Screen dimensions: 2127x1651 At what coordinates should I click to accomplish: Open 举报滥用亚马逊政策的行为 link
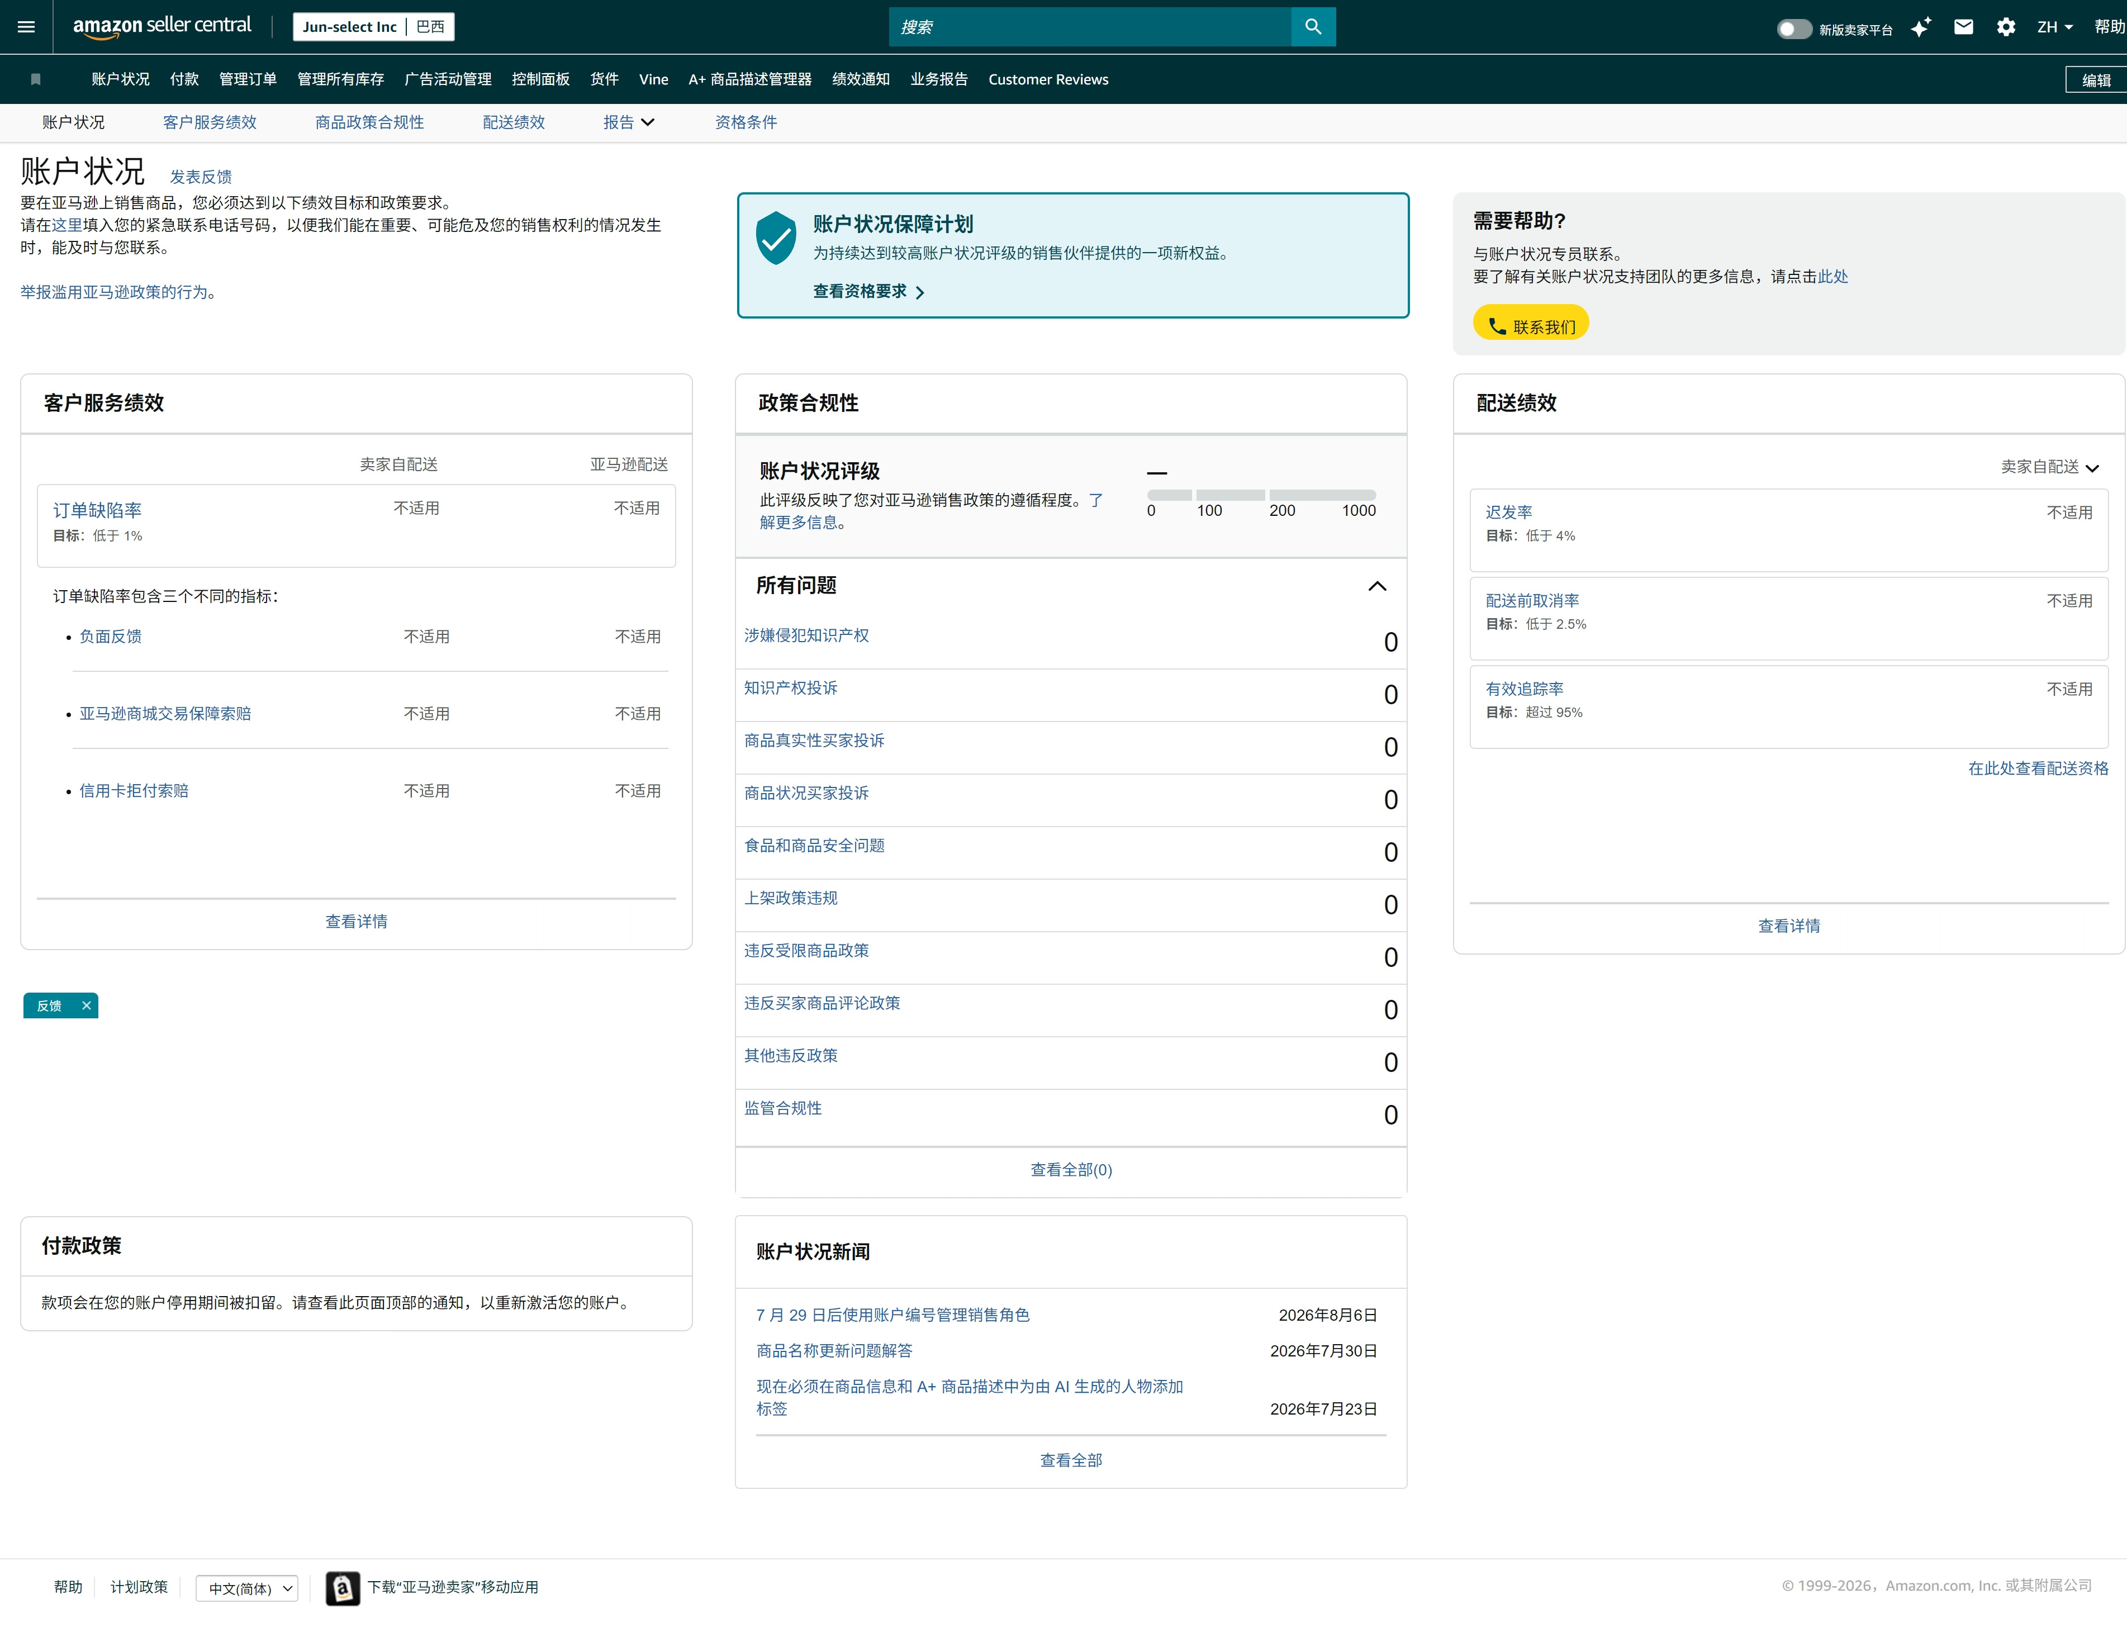(x=114, y=291)
